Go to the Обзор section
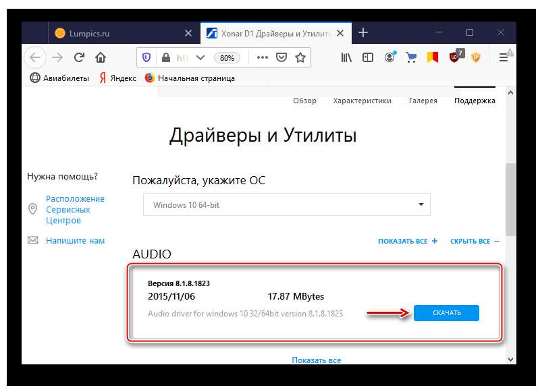 point(304,101)
